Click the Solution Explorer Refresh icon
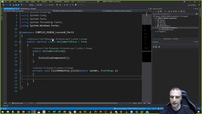202x114 pixels. pos(171,11)
